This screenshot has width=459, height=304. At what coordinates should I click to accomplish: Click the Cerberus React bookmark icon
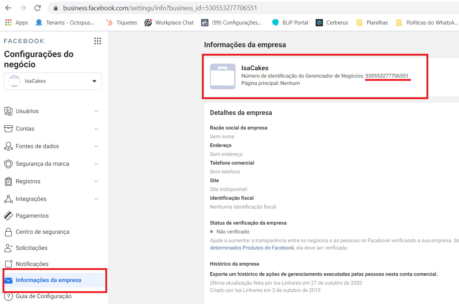[319, 23]
